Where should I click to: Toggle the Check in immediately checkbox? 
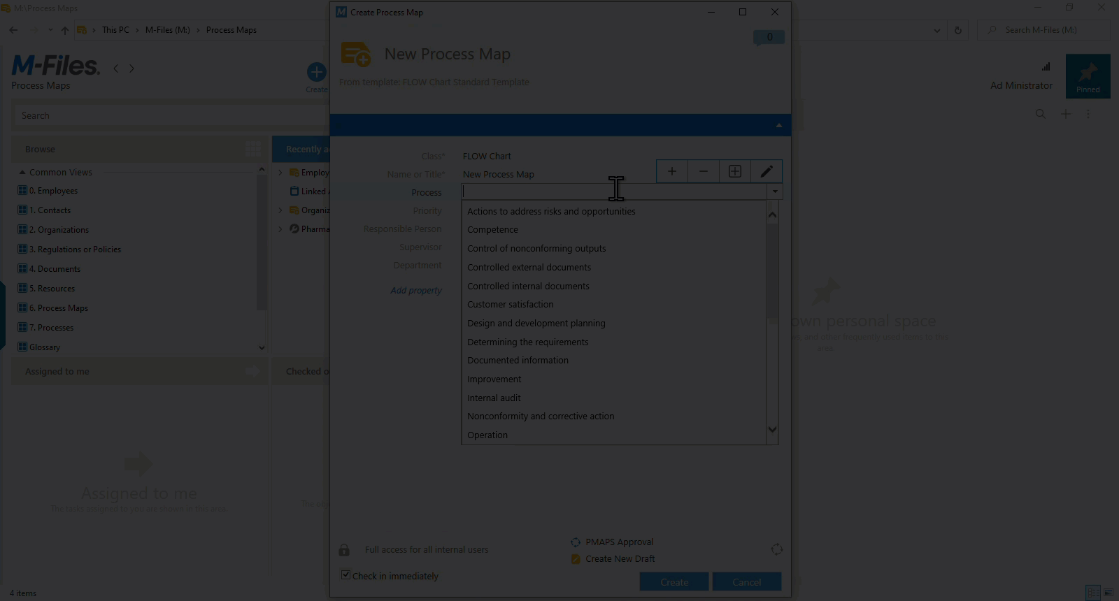point(345,575)
